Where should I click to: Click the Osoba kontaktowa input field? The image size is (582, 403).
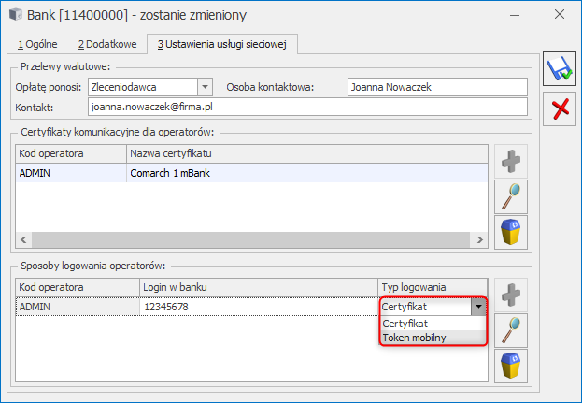[x=436, y=87]
